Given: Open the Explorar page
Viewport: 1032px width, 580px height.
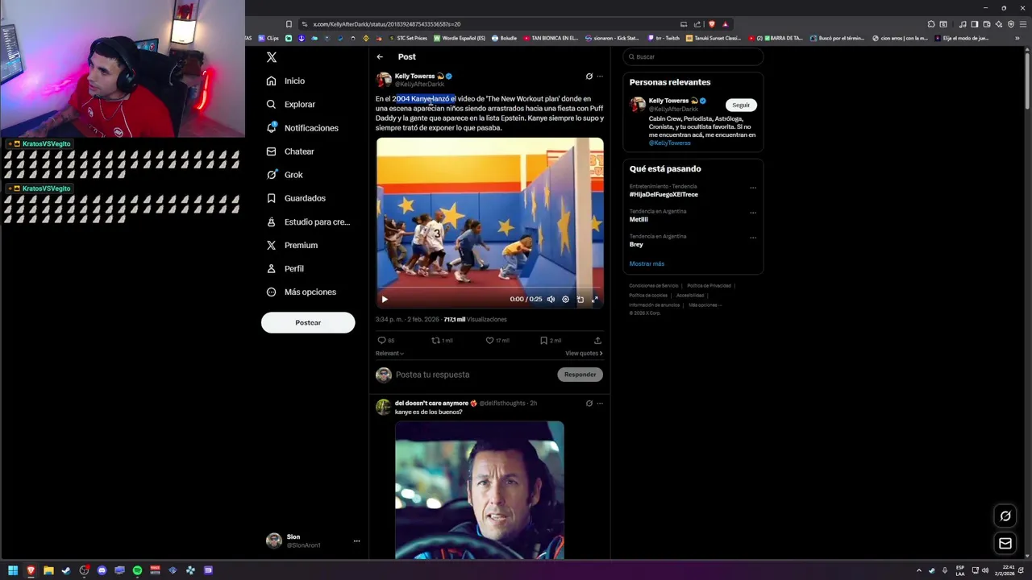Looking at the screenshot, I should pyautogui.click(x=290, y=104).
